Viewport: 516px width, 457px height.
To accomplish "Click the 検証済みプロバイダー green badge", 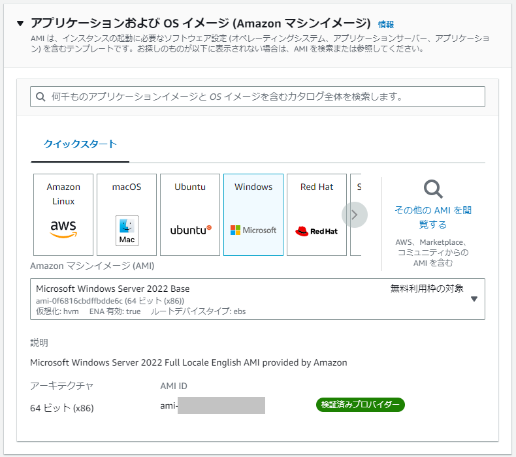I will coord(361,405).
